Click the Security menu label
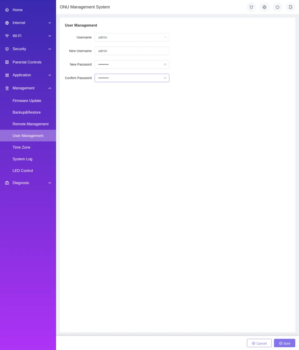This screenshot has height=350, width=299. point(19,49)
